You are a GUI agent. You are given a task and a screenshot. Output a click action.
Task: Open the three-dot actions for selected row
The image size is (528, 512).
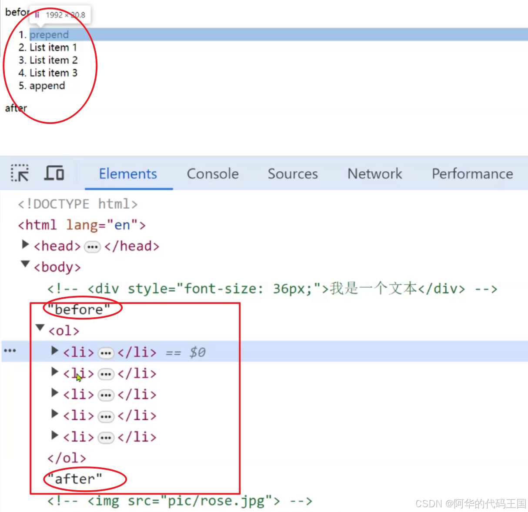click(10, 350)
